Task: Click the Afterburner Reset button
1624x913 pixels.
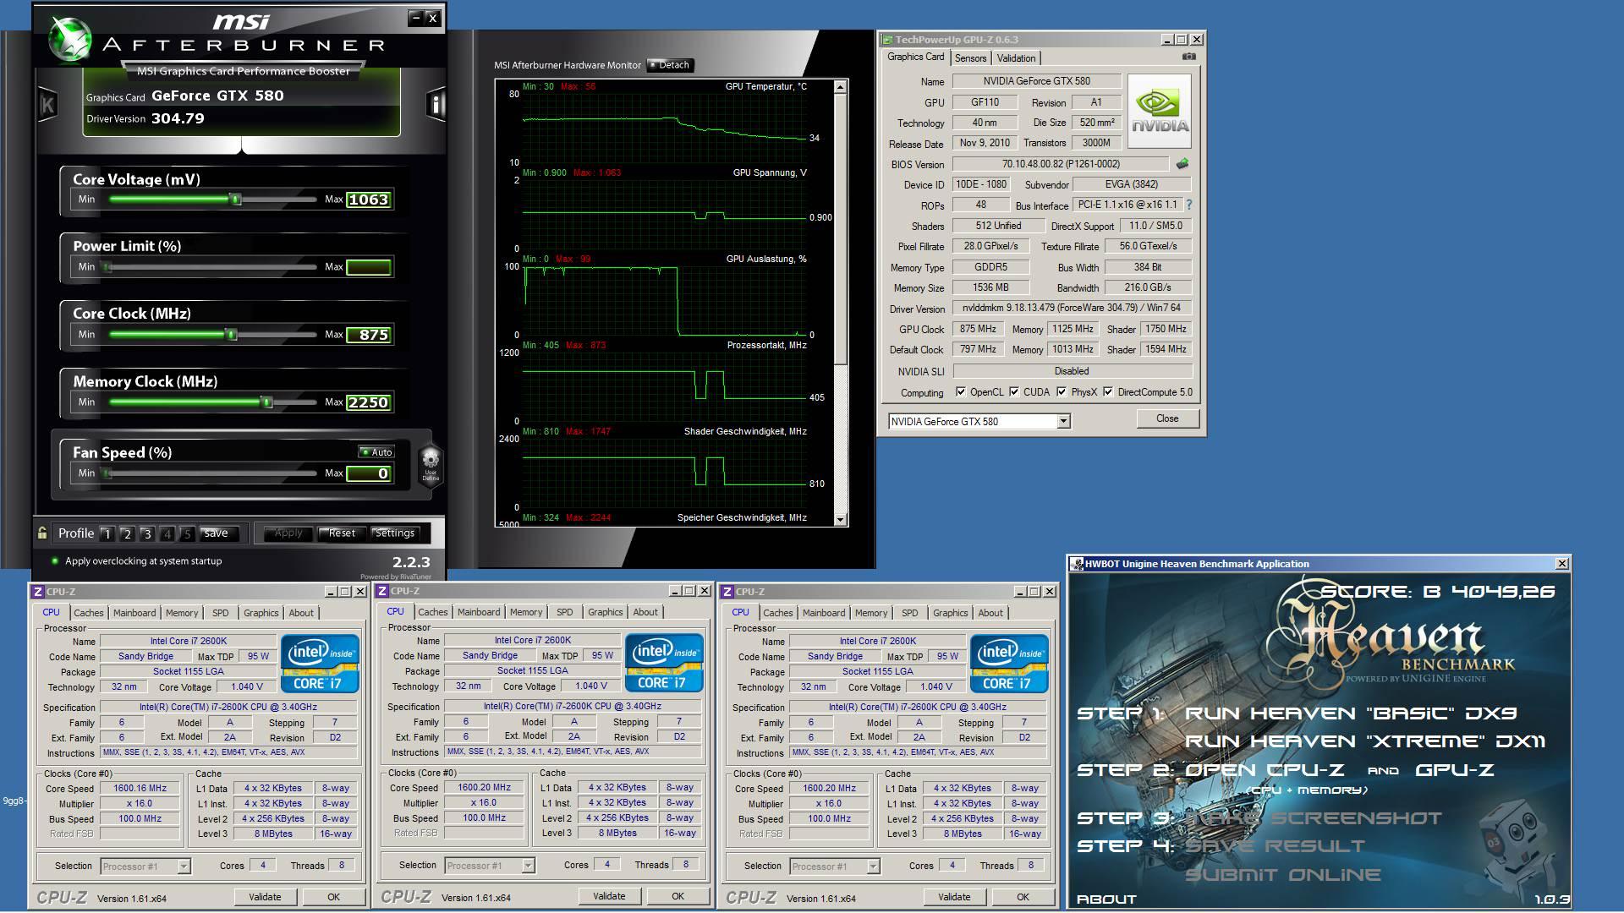Action: (x=342, y=533)
